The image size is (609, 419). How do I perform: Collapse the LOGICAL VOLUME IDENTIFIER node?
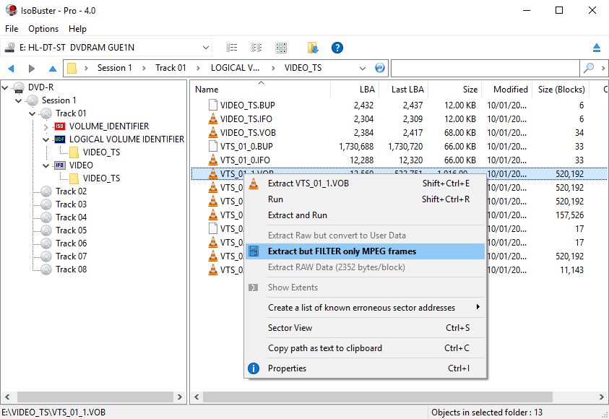pos(46,140)
